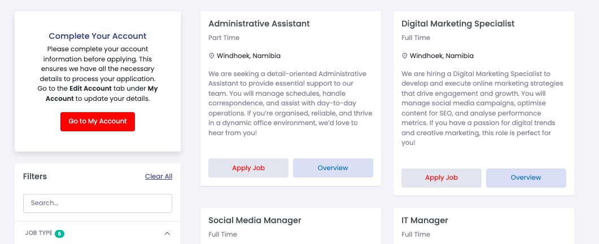The image size is (599, 244).
Task: Select the Social Media Manager job title
Action: pyautogui.click(x=255, y=220)
